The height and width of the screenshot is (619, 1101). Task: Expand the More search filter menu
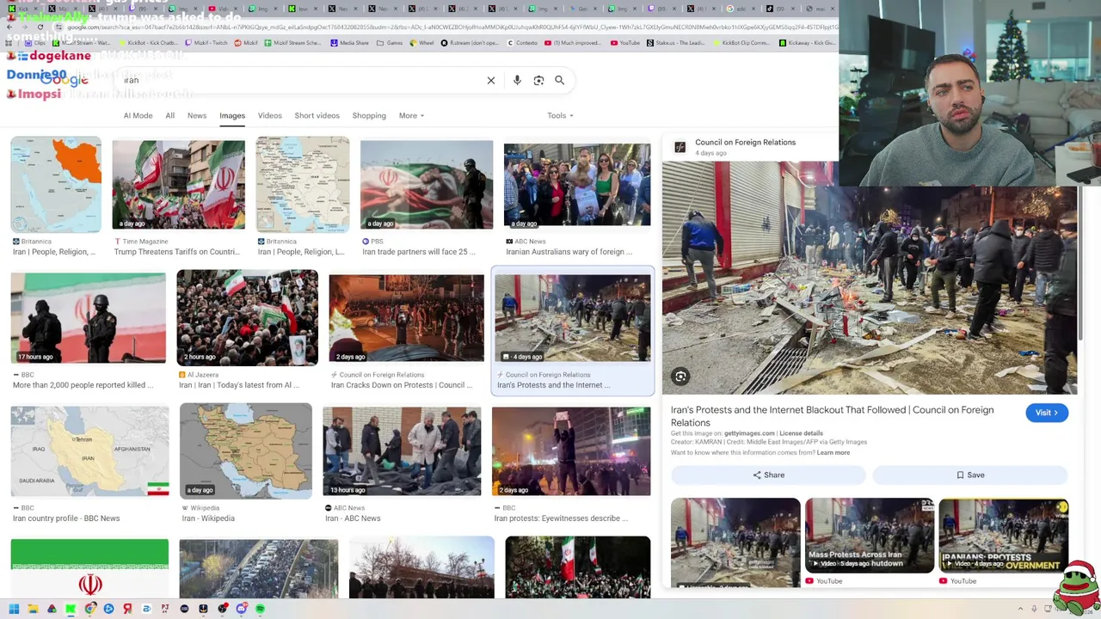pos(411,115)
